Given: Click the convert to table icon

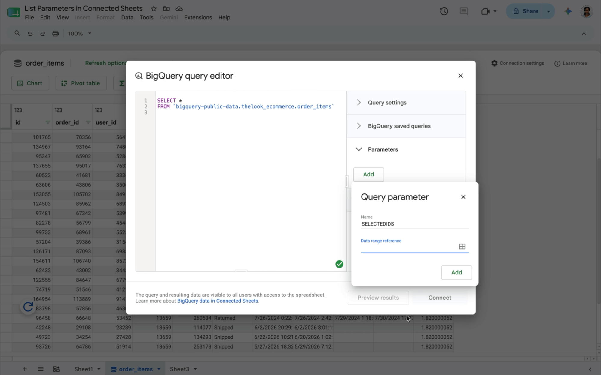Looking at the screenshot, I should pyautogui.click(x=56, y=369).
